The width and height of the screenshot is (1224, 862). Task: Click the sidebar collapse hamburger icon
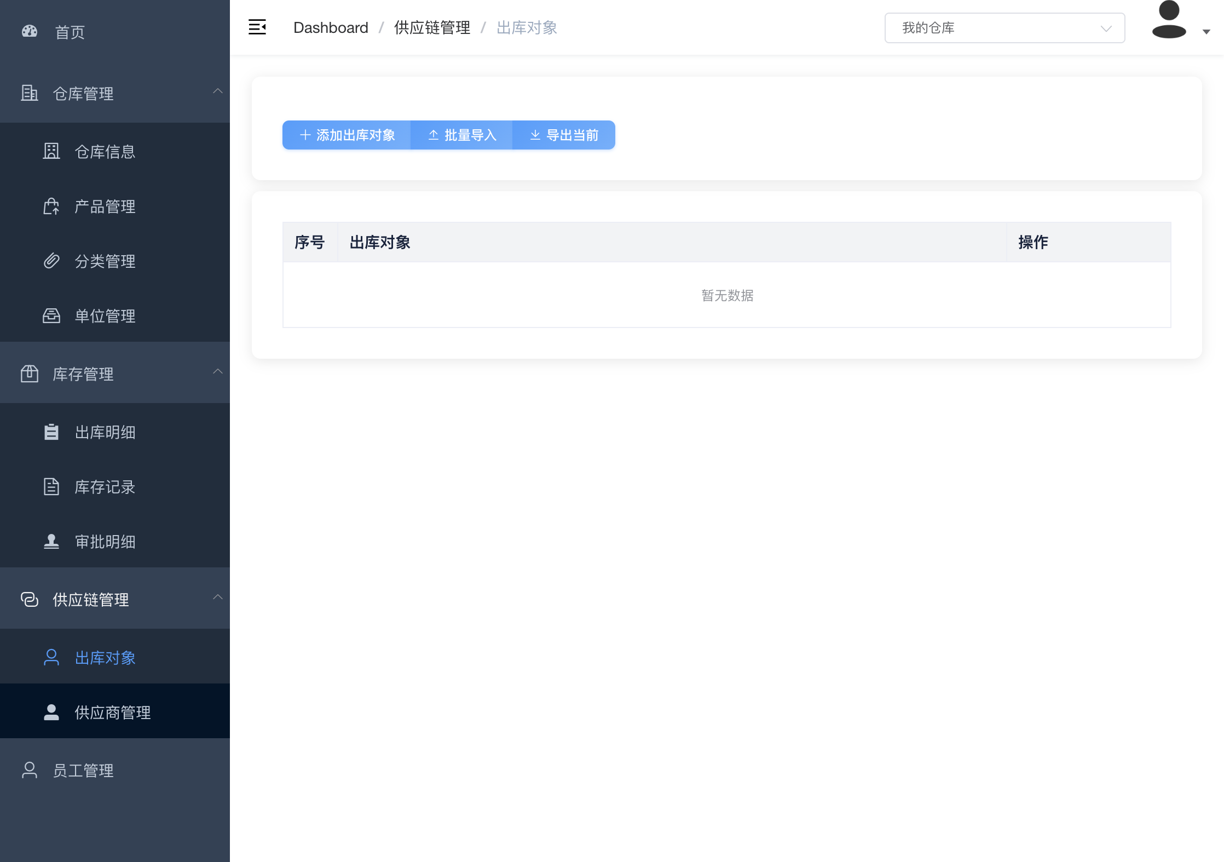click(257, 27)
